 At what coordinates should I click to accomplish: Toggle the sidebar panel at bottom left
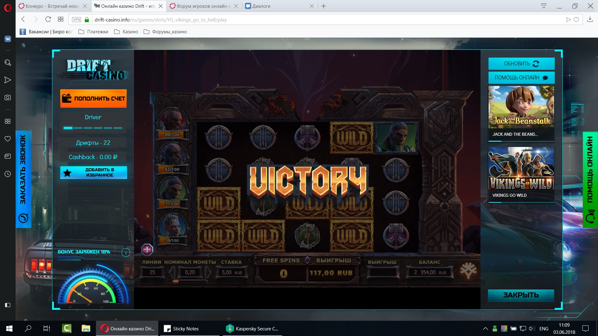click(x=8, y=305)
